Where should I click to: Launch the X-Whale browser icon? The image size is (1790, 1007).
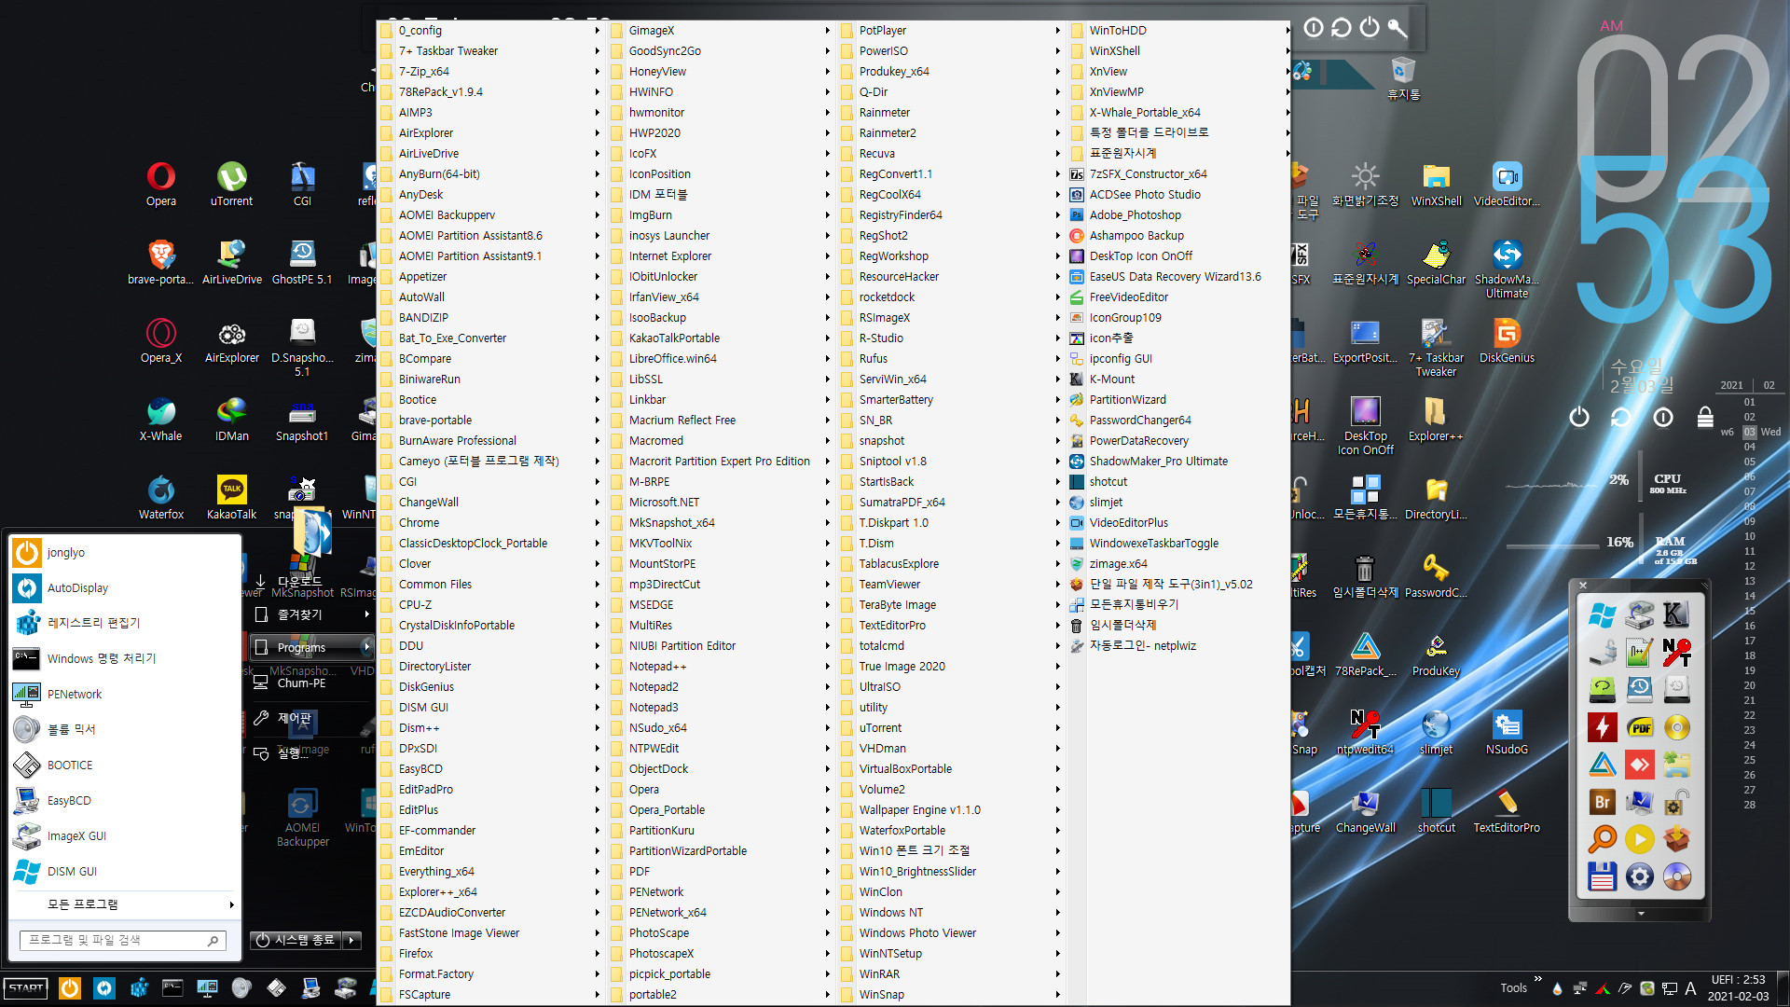click(160, 419)
